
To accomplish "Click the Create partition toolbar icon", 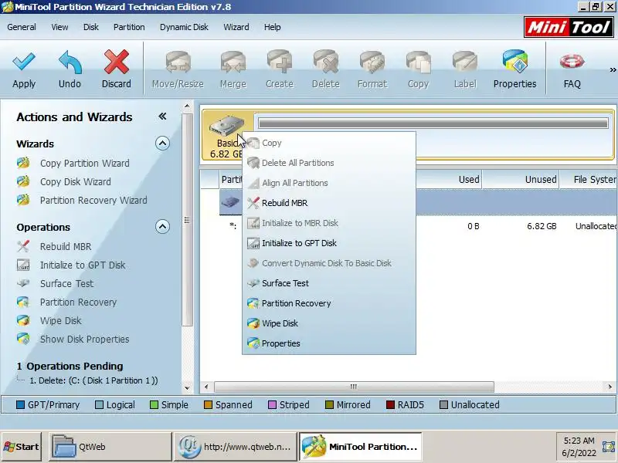I will tap(280, 62).
